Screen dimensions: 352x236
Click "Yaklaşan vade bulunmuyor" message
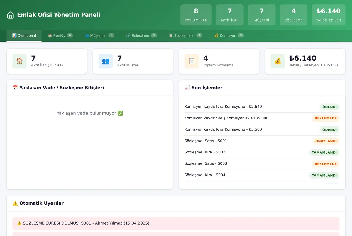click(90, 113)
